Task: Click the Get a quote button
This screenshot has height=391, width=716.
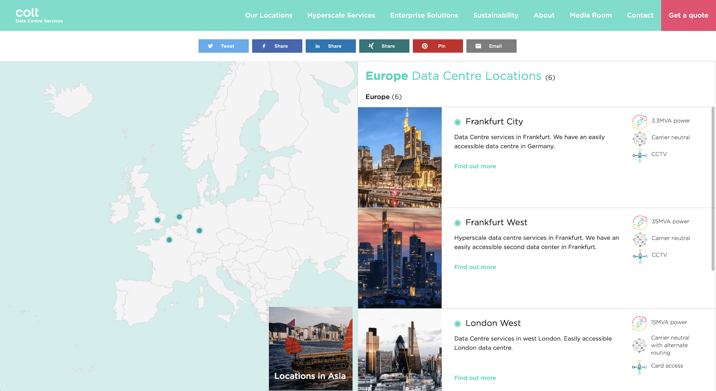Action: click(x=688, y=15)
